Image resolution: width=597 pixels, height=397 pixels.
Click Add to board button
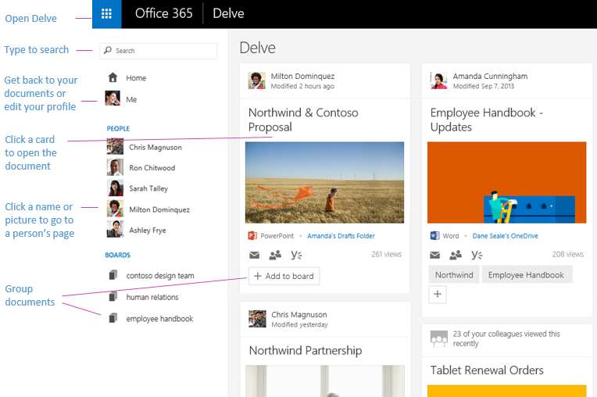284,276
